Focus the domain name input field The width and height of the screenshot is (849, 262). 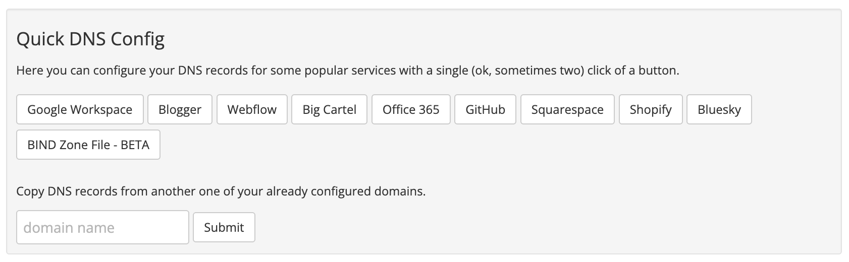pos(102,227)
